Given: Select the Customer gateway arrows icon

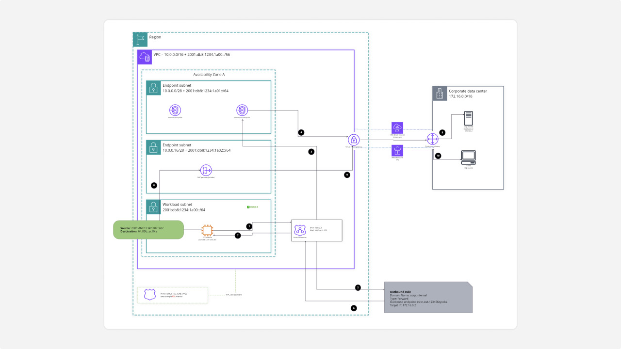Looking at the screenshot, I should tap(432, 139).
